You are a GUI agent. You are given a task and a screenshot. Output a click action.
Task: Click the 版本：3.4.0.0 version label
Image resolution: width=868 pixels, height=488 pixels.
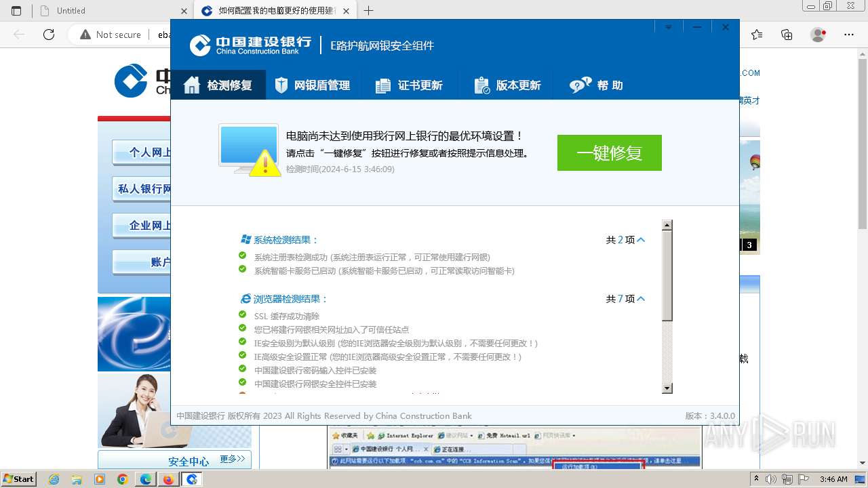(x=710, y=416)
